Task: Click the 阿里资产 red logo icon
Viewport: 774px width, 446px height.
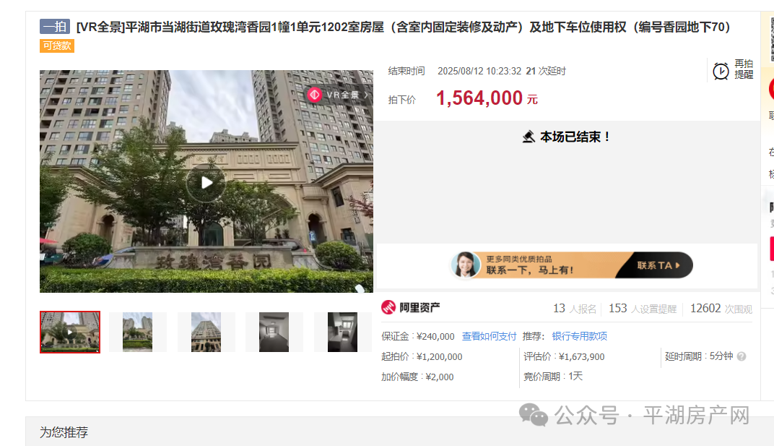Action: pyautogui.click(x=388, y=308)
